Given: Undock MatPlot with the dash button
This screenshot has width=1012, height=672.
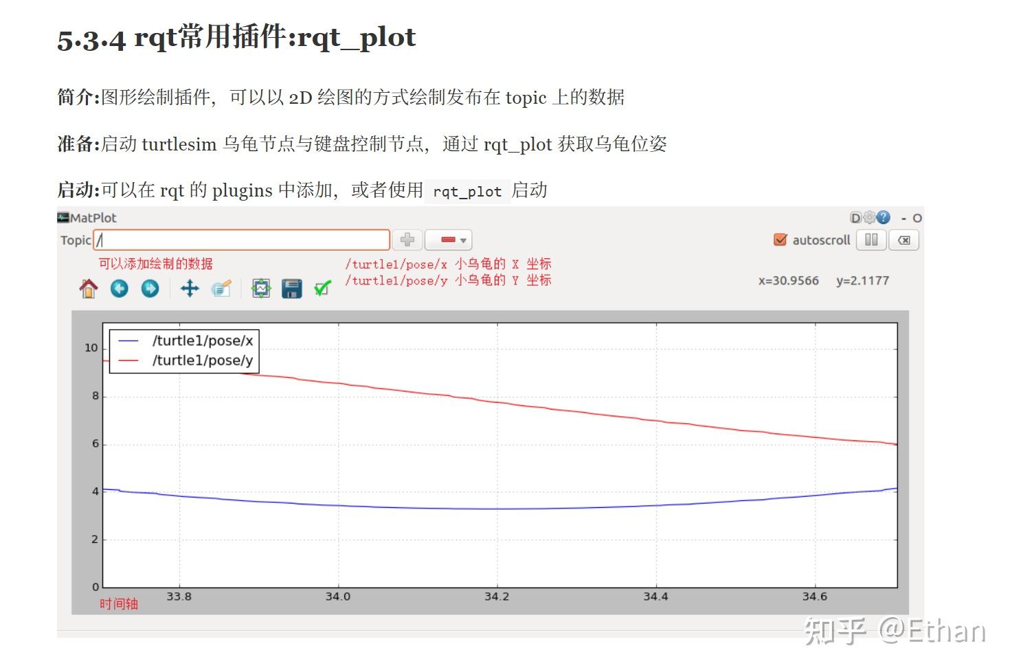Looking at the screenshot, I should pyautogui.click(x=904, y=219).
